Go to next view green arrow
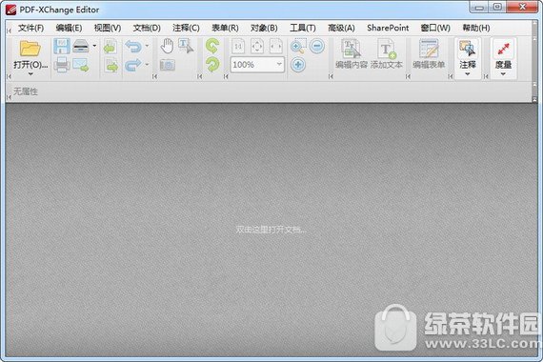The height and width of the screenshot is (362, 543). 111,66
